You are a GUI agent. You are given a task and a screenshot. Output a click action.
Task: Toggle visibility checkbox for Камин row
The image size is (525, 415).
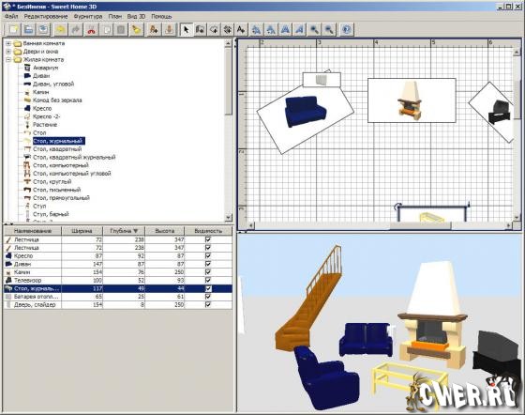[208, 272]
